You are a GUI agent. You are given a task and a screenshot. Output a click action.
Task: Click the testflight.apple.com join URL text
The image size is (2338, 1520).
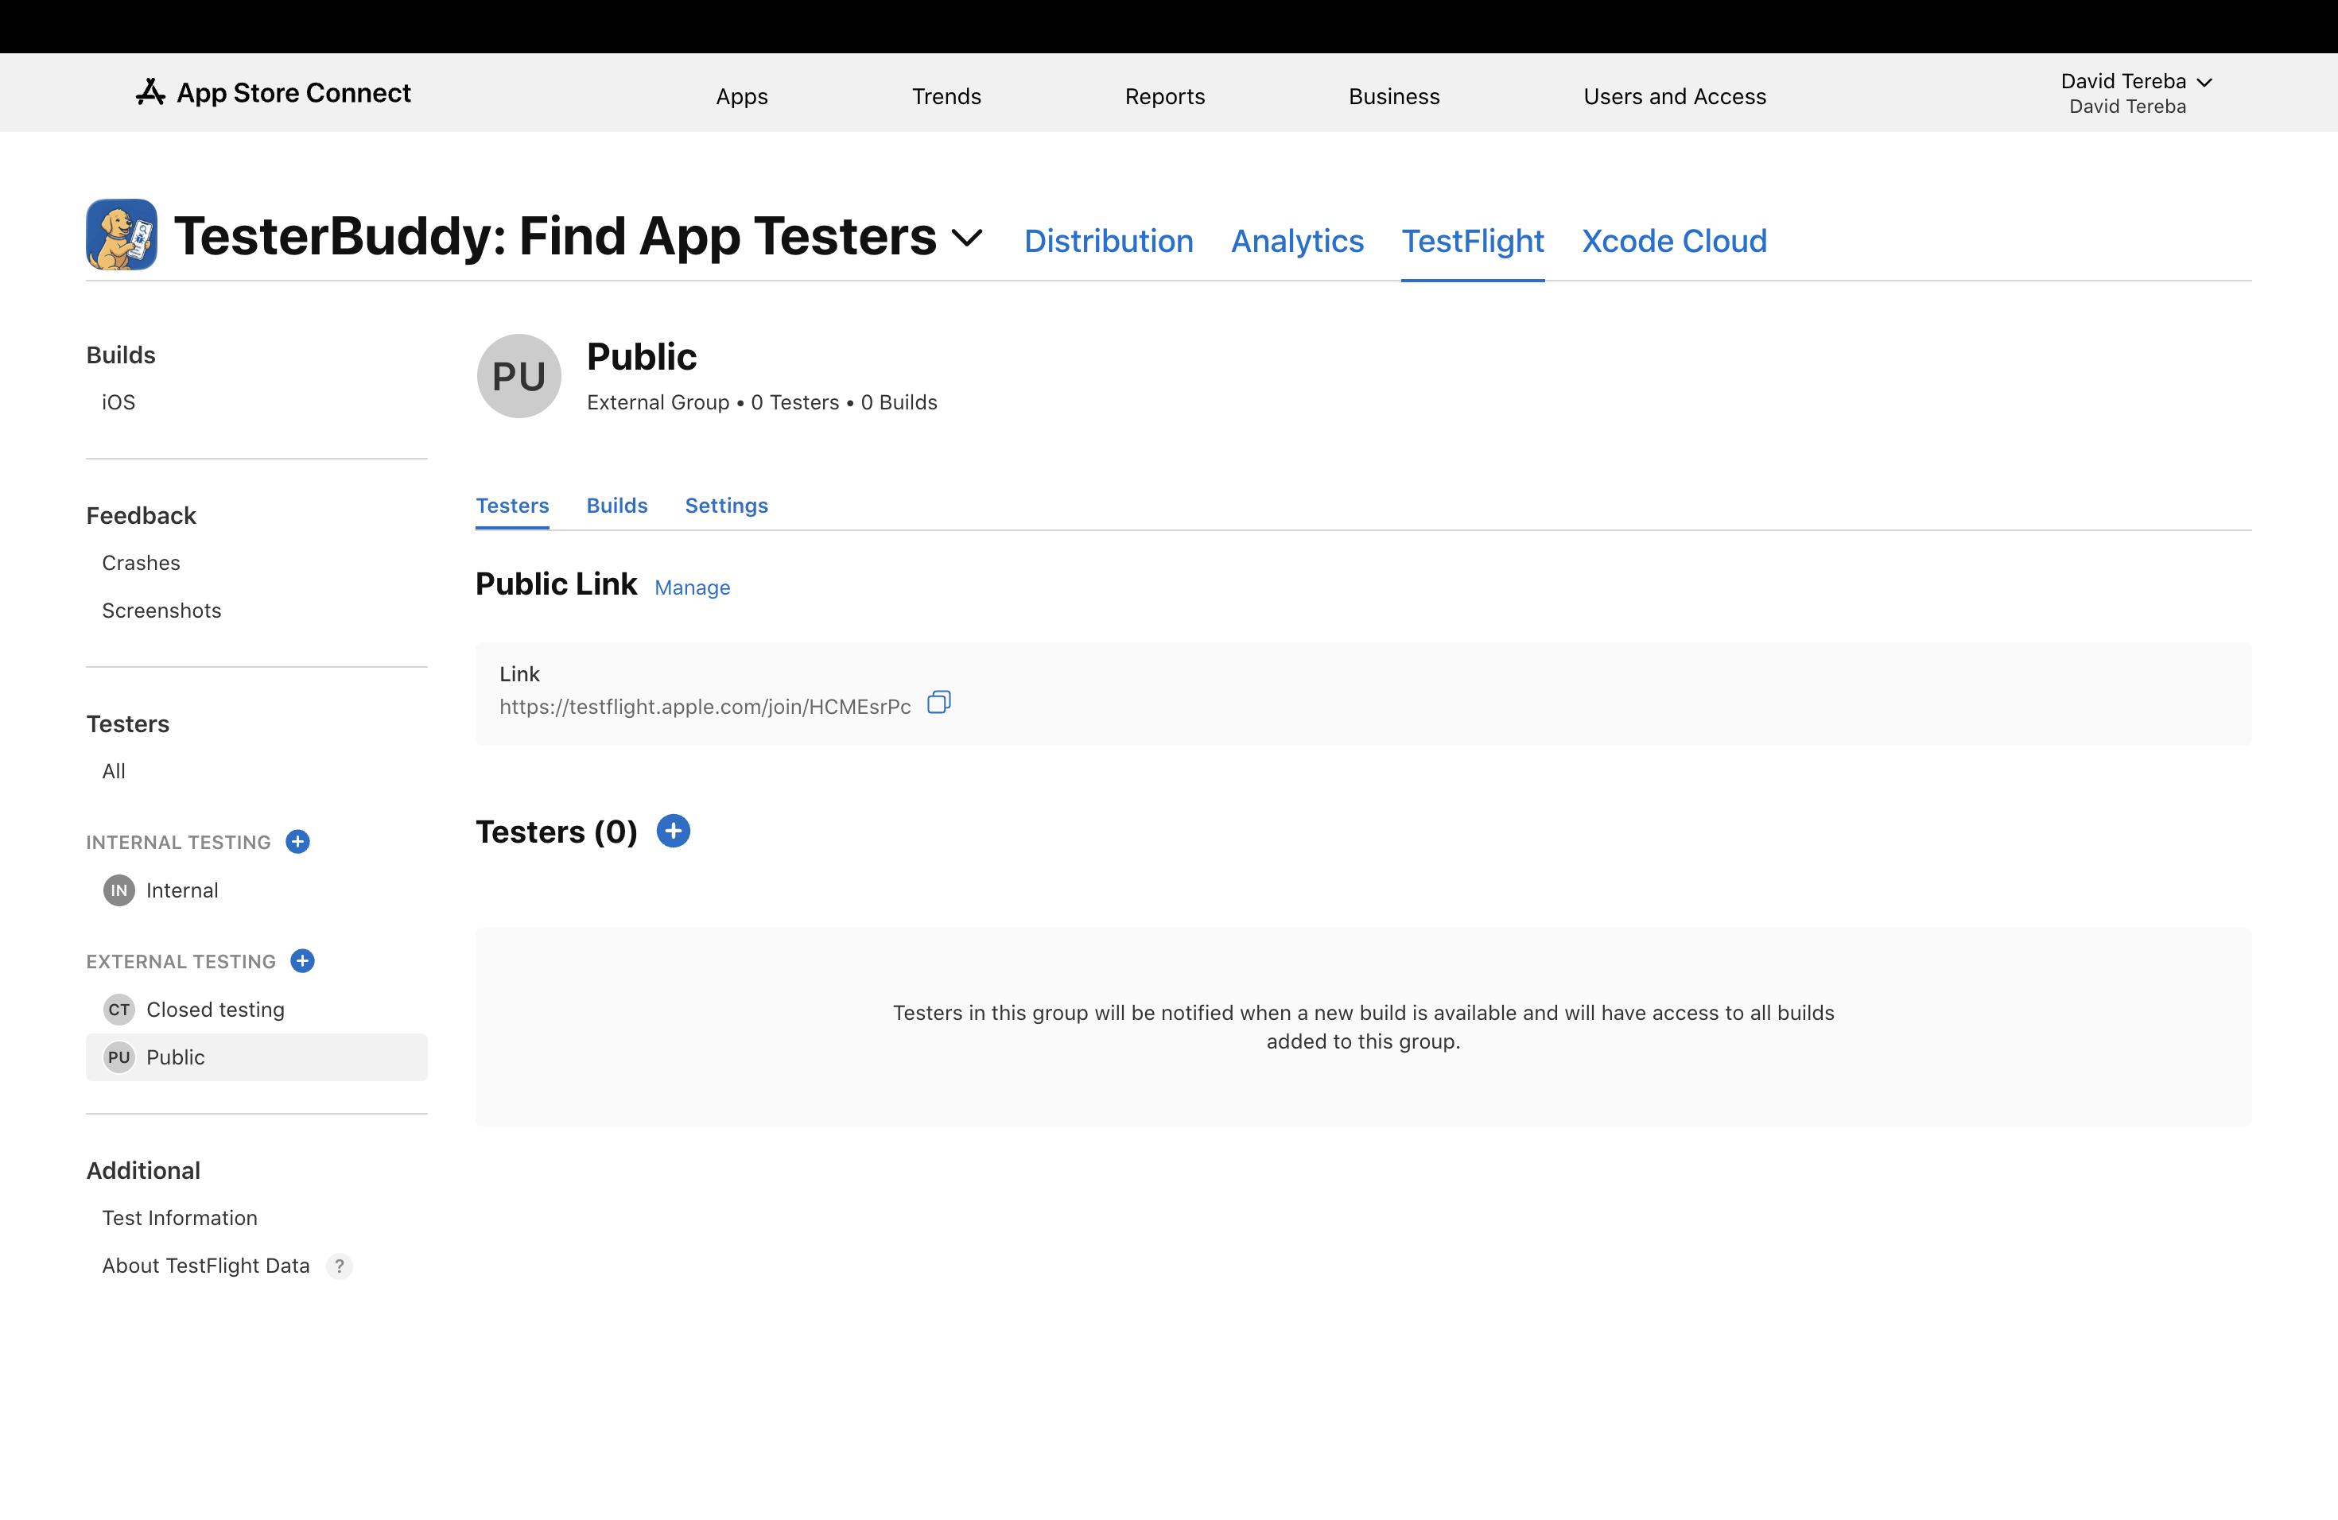[705, 707]
